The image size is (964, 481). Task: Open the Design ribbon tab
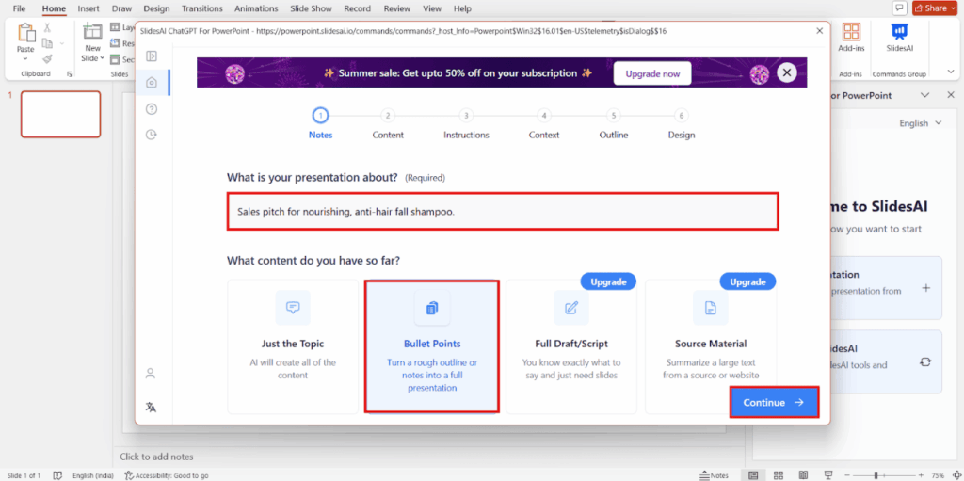[x=156, y=8]
